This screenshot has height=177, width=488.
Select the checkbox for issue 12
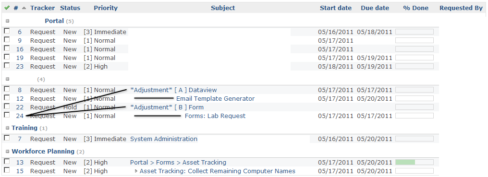7,98
